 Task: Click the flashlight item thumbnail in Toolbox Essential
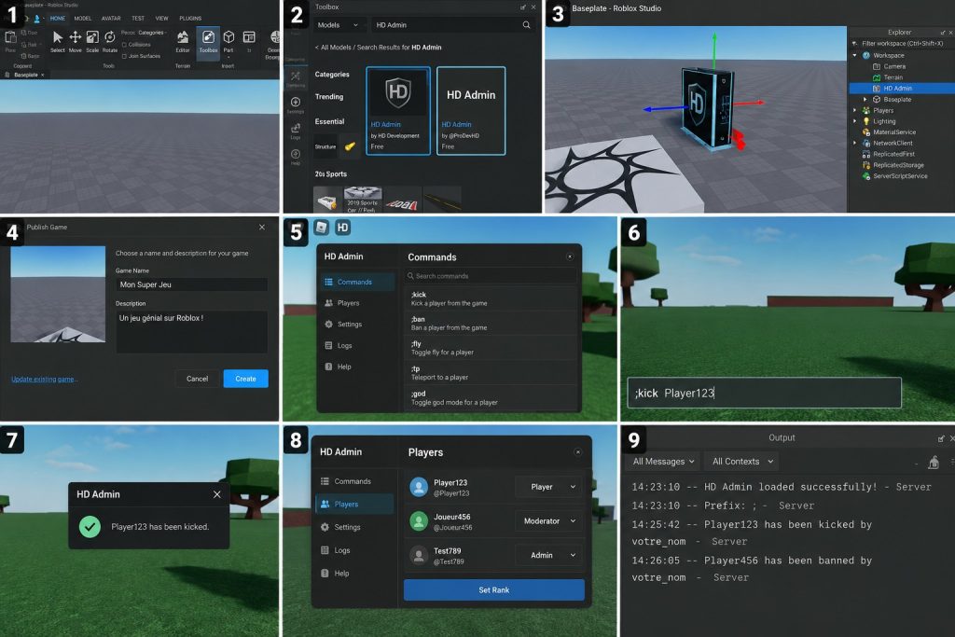tap(350, 146)
